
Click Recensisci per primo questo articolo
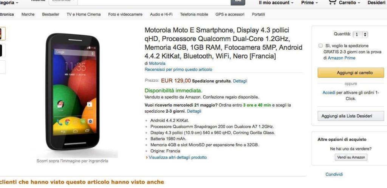click(178, 69)
